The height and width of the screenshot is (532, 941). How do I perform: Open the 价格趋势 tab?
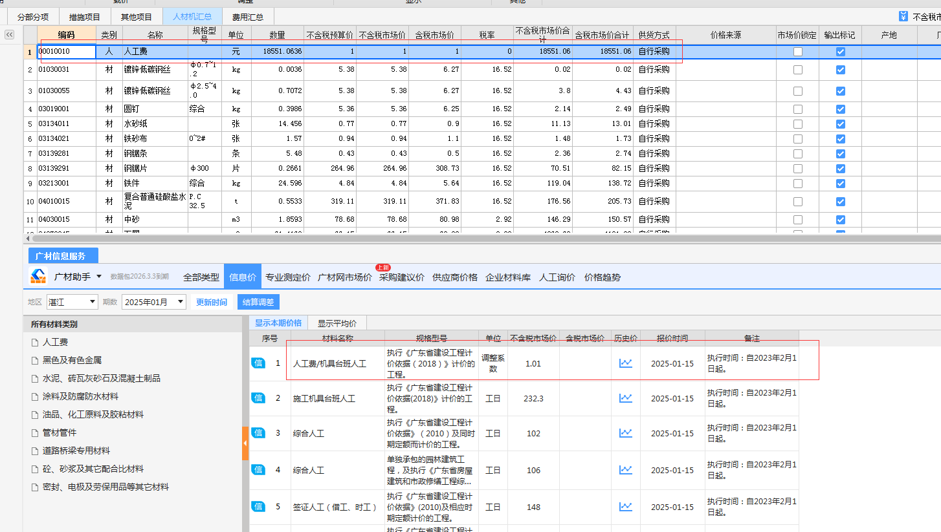[603, 277]
